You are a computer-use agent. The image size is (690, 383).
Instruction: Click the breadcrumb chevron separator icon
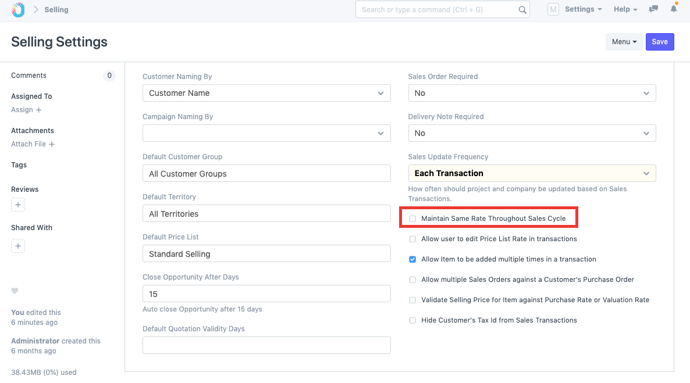click(x=36, y=10)
